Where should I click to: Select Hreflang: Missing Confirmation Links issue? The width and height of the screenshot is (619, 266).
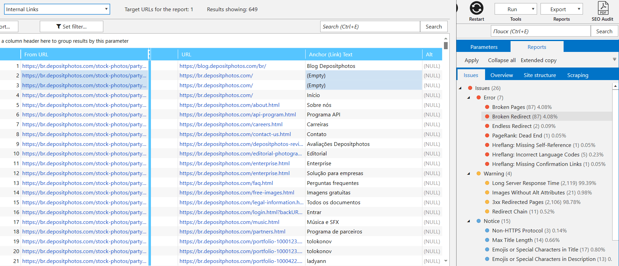tap(549, 164)
